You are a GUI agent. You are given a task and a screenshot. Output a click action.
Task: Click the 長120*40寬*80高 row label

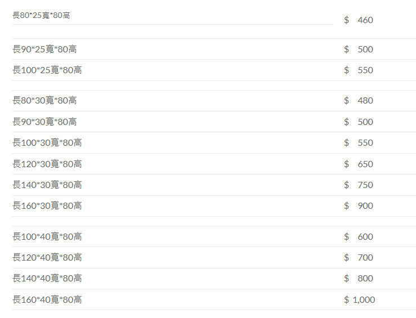tap(47, 258)
